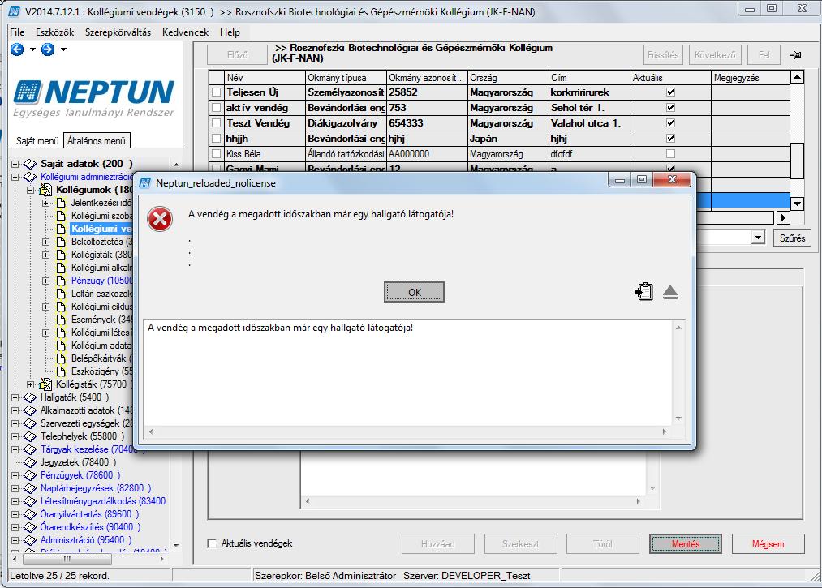822x588 pixels.
Task: Click the Telephelyek book icon
Action: tap(30, 436)
